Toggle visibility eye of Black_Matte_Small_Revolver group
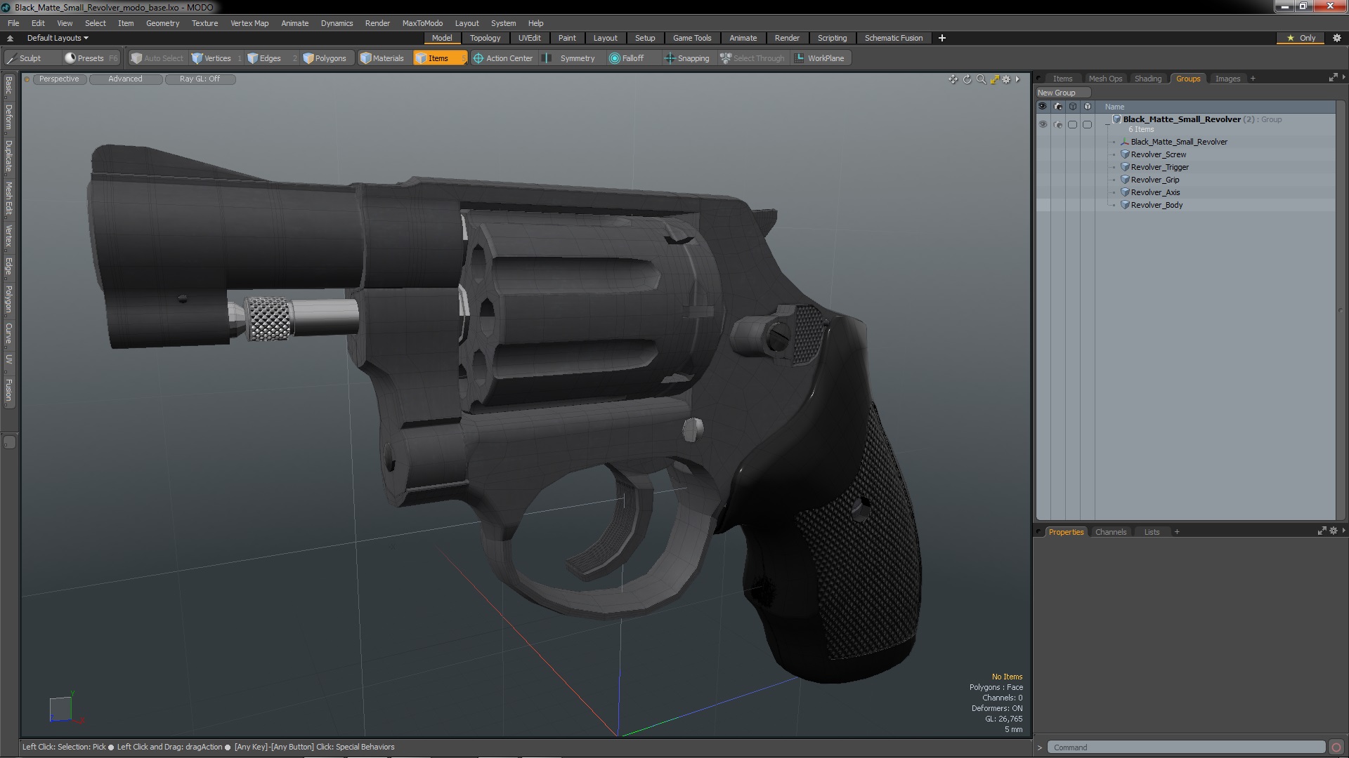The width and height of the screenshot is (1349, 758). [x=1043, y=124]
